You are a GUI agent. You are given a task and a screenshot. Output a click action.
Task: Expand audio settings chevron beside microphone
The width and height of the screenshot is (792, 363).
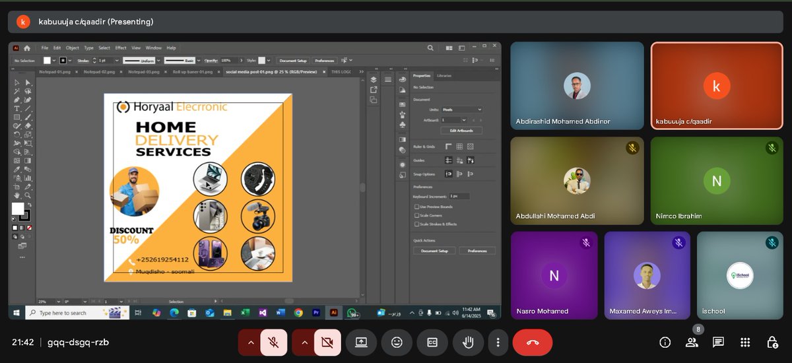(250, 342)
